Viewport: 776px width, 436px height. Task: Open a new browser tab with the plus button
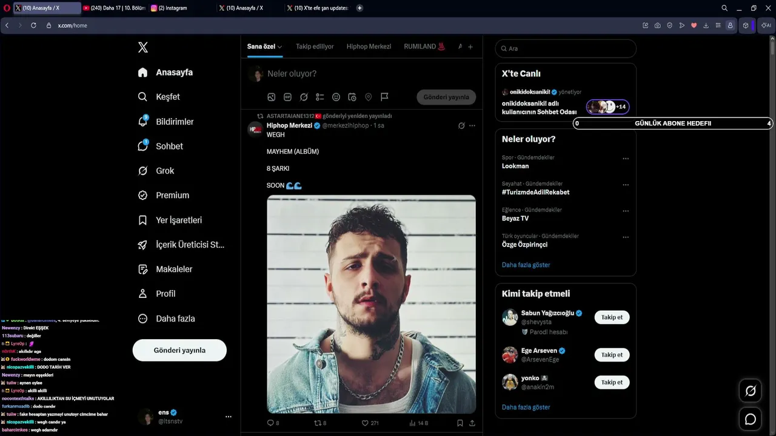click(360, 8)
